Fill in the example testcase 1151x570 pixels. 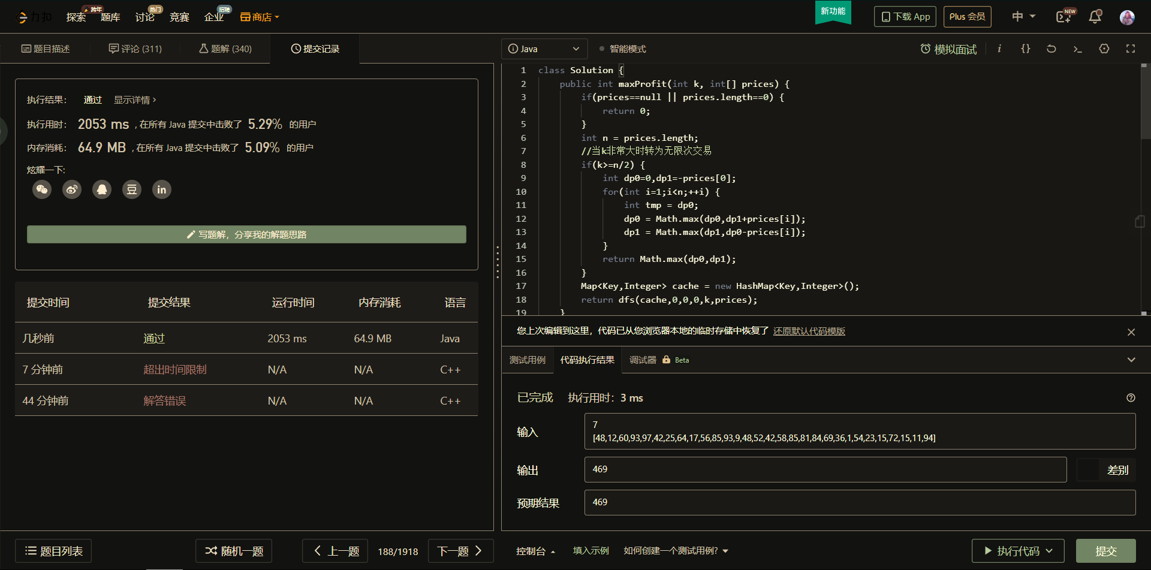click(590, 551)
